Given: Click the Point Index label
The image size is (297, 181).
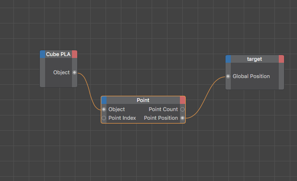Looking at the screenshot, I should click(x=122, y=118).
